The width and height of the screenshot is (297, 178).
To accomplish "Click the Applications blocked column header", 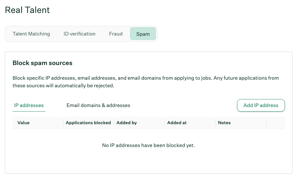I will pyautogui.click(x=88, y=123).
